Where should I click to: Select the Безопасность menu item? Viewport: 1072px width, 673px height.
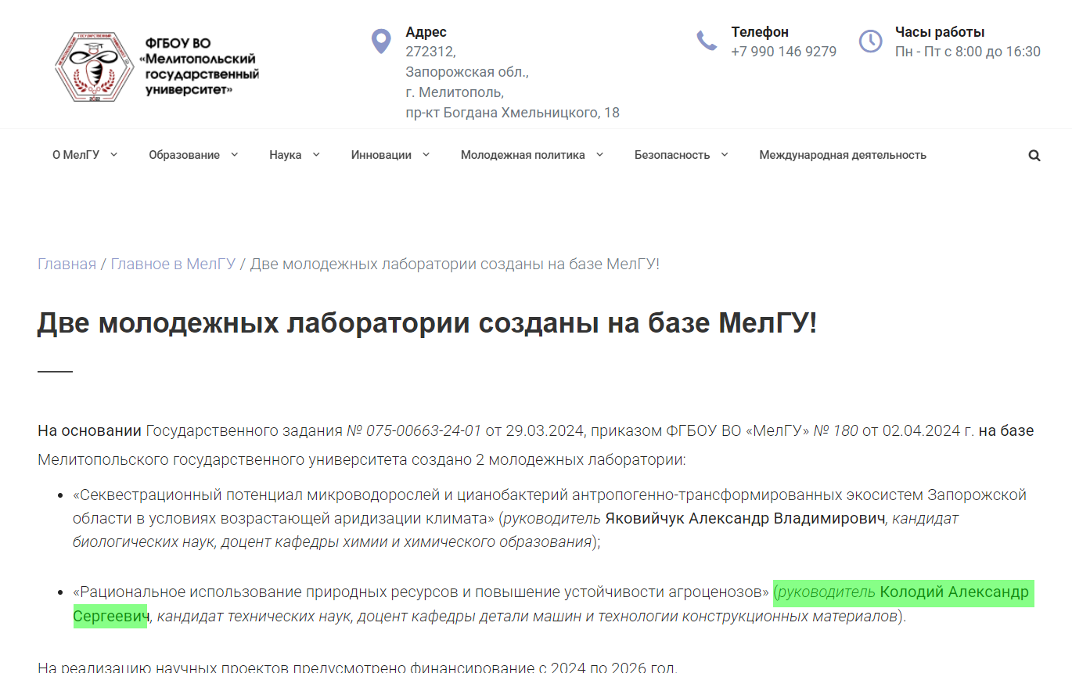[x=673, y=154]
